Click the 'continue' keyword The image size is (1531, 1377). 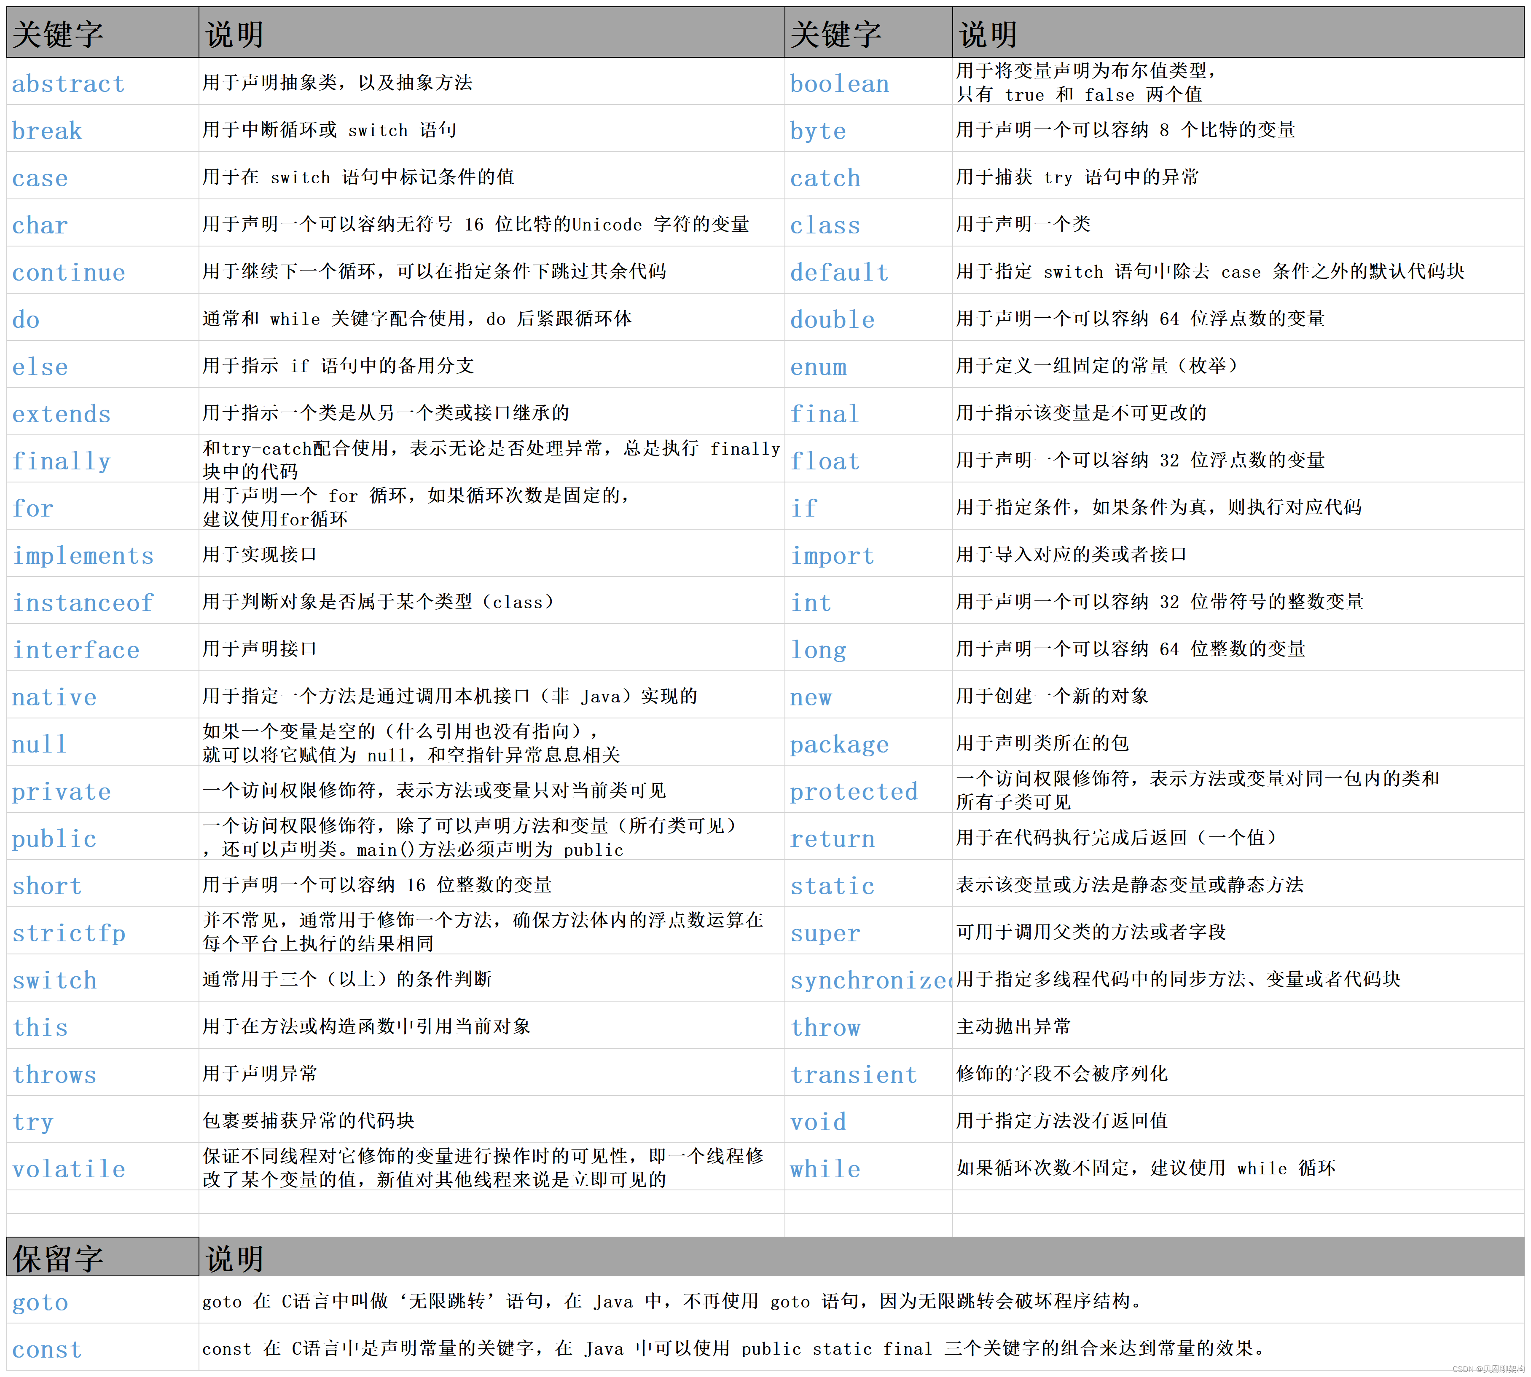point(68,272)
